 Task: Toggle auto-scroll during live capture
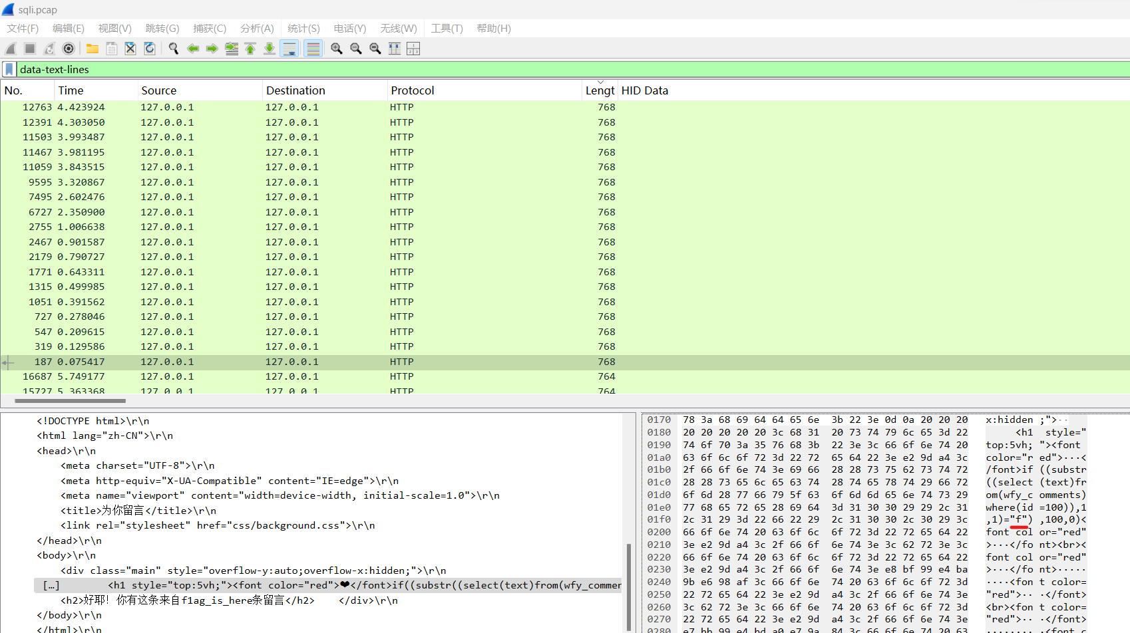coord(289,49)
